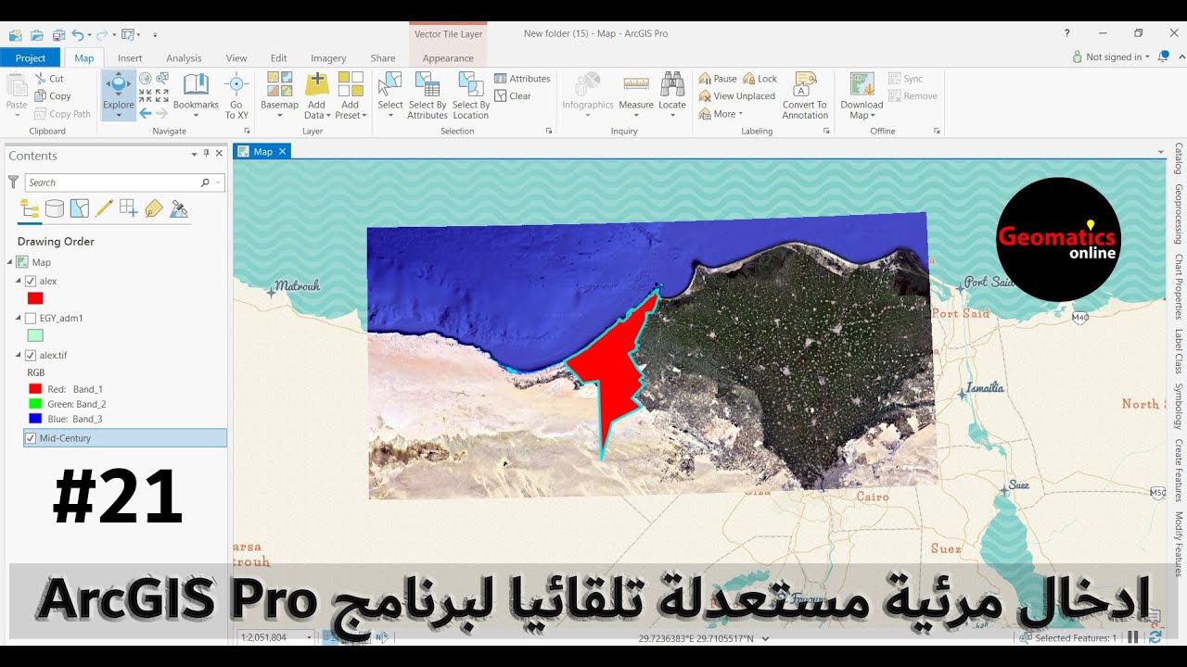Open Select By Attributes
This screenshot has height=667, width=1187.
coord(428,95)
